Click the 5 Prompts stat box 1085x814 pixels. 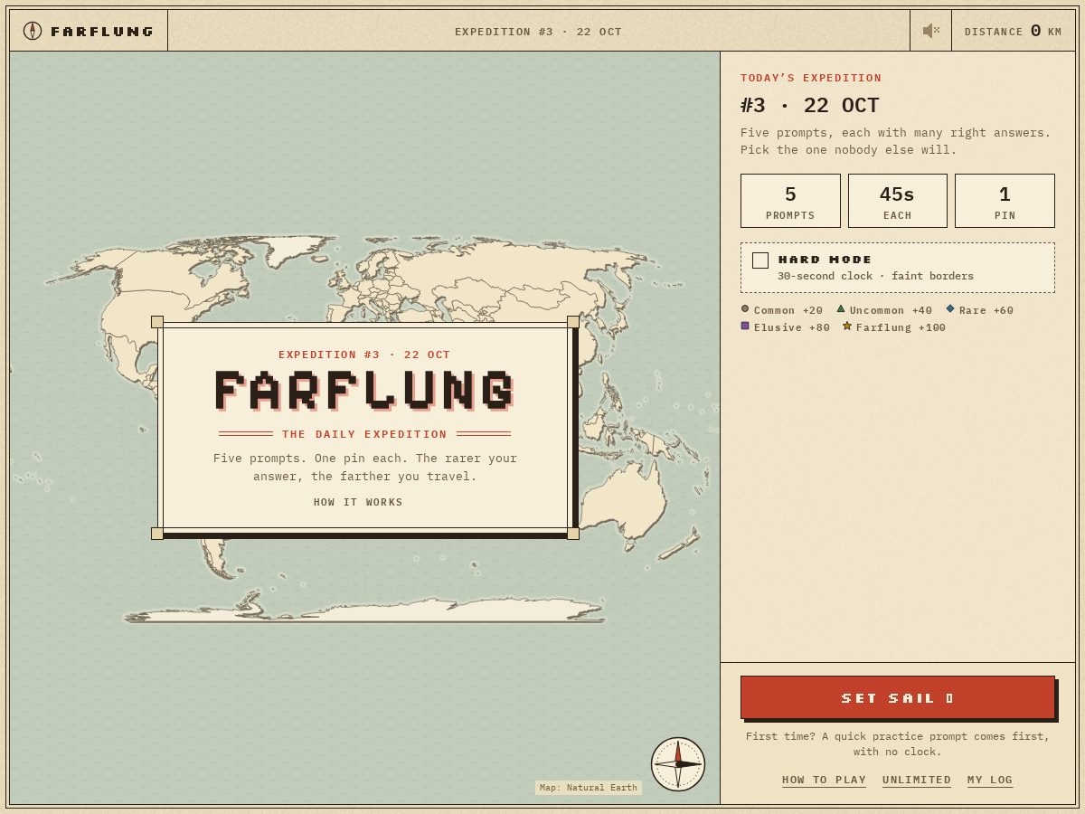pos(790,201)
